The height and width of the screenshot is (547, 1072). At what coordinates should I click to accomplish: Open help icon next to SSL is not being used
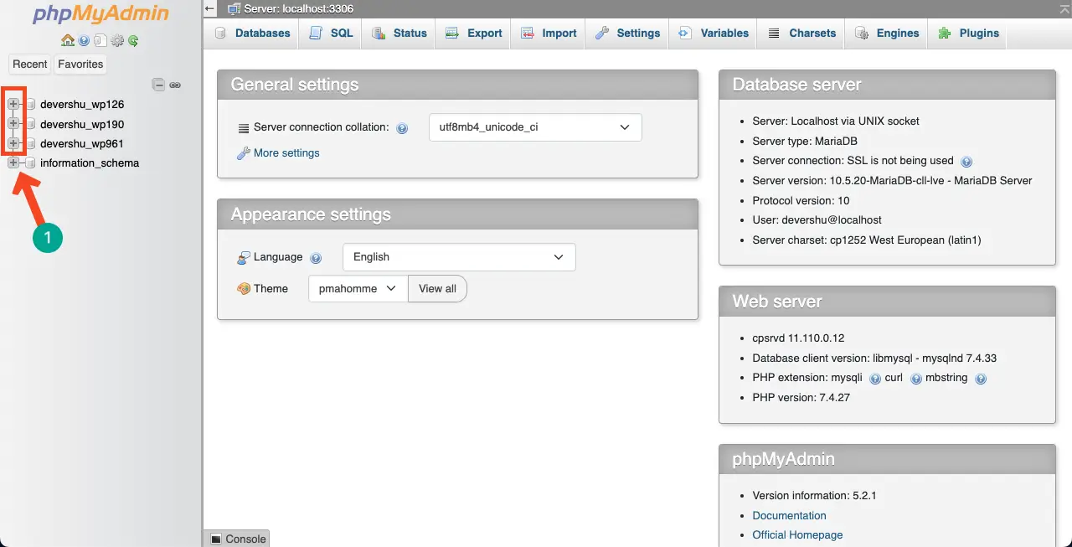(x=966, y=161)
